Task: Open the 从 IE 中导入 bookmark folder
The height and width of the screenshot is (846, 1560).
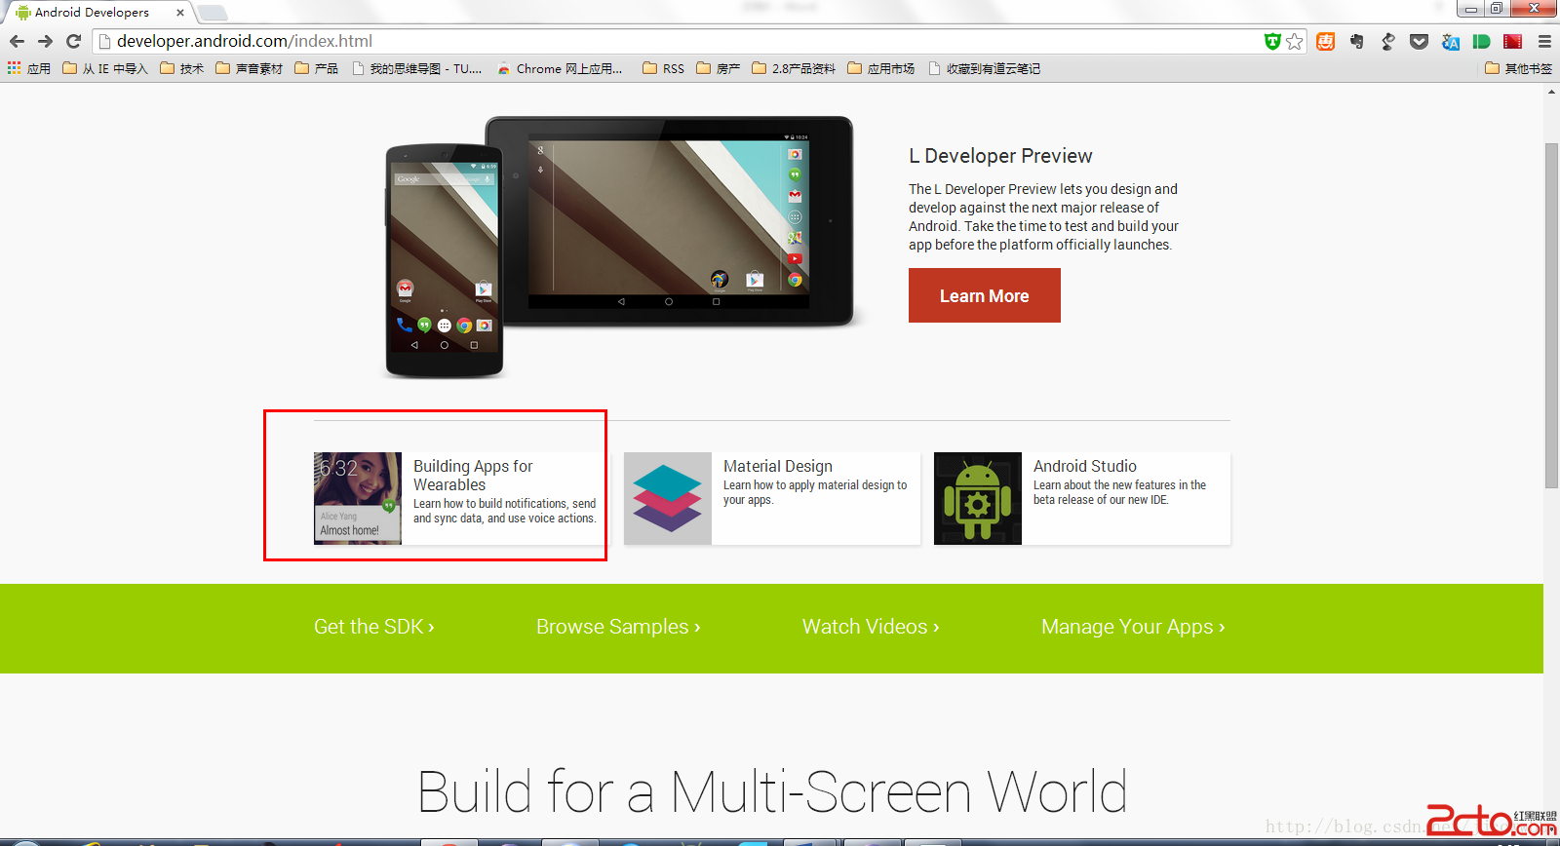Action: 104,68
